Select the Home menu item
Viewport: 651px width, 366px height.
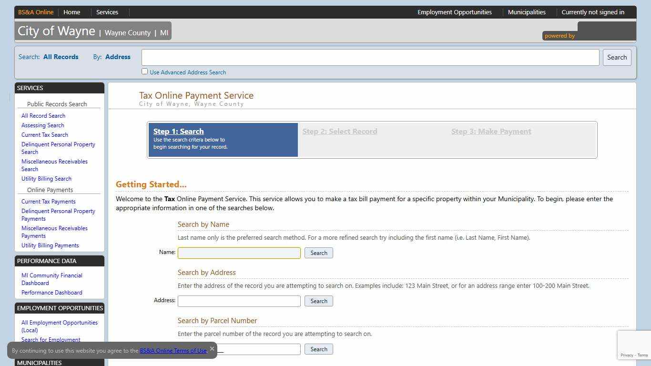71,12
